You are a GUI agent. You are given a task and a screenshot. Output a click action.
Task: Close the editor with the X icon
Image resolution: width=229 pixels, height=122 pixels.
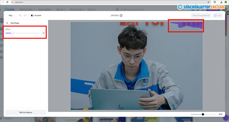pyautogui.click(x=227, y=13)
